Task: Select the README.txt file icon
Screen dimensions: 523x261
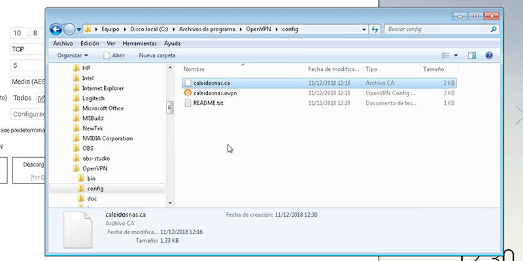Action: (188, 103)
